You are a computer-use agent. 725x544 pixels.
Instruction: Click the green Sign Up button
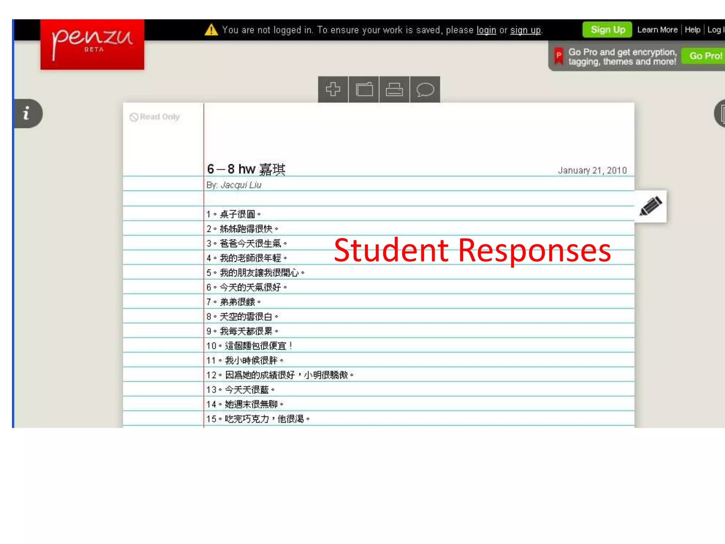click(x=607, y=30)
